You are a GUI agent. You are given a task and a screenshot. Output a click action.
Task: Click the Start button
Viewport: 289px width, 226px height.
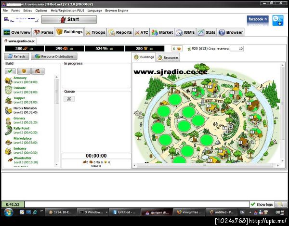tap(69, 20)
